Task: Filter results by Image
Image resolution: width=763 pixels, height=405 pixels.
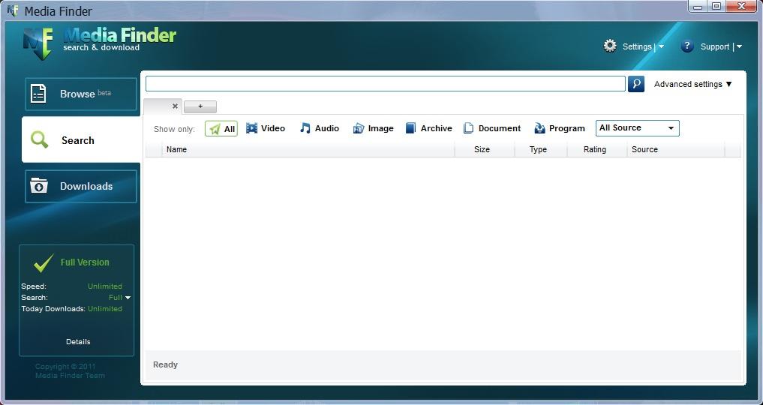Action: (373, 128)
